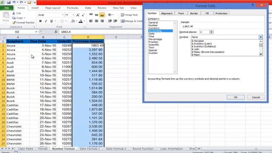Click the Paste clipboard icon
The image size is (272, 153).
[6, 15]
